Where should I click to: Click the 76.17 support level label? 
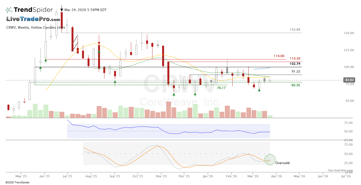(221, 88)
